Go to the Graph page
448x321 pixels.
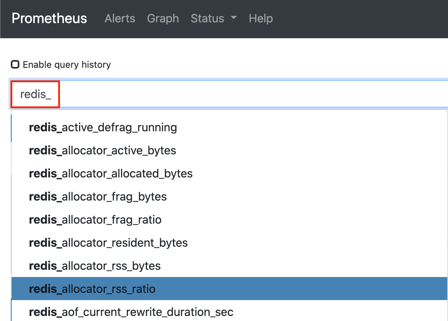163,18
